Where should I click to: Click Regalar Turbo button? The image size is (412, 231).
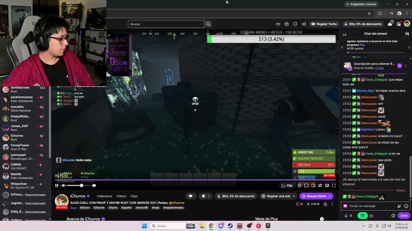point(324,24)
